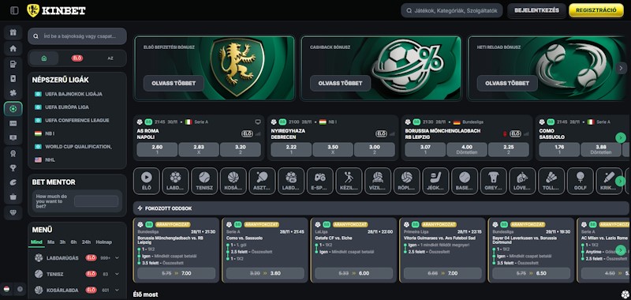Open the gift promotions icon in left rail
The width and height of the screenshot is (631, 300).
tap(13, 32)
